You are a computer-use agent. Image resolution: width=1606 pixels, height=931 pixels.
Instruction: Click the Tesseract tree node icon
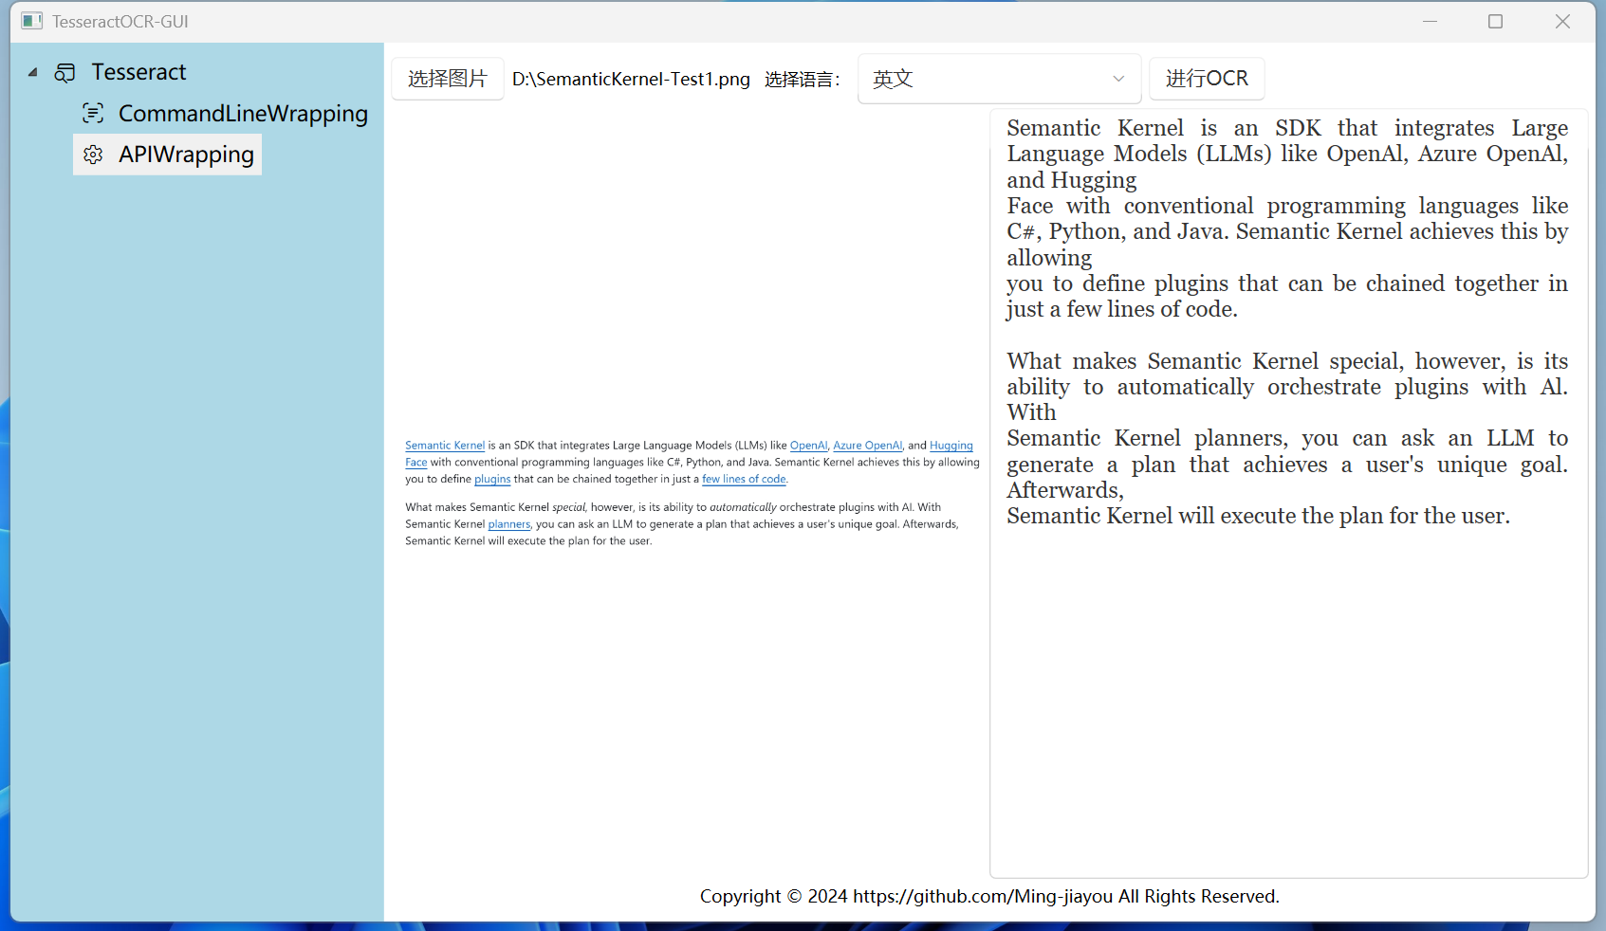click(65, 73)
